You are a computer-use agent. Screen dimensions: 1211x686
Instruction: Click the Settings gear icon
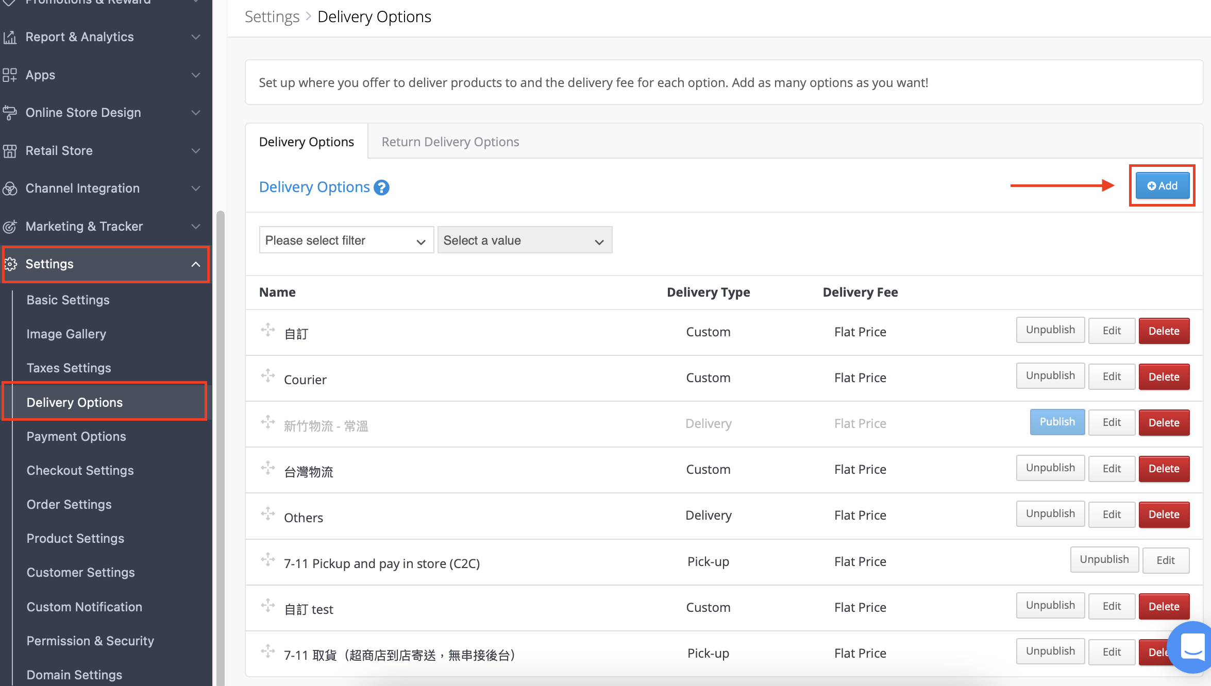pyautogui.click(x=11, y=264)
